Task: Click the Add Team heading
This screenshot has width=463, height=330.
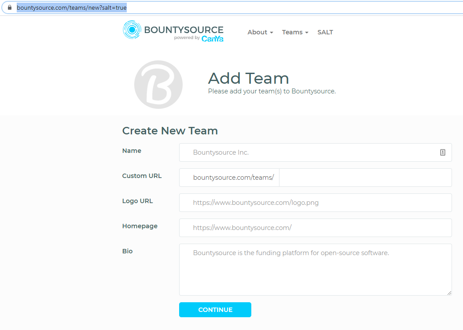Action: click(x=249, y=78)
